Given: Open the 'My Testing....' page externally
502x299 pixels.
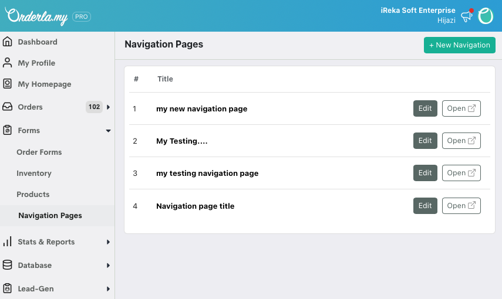Looking at the screenshot, I should [461, 141].
